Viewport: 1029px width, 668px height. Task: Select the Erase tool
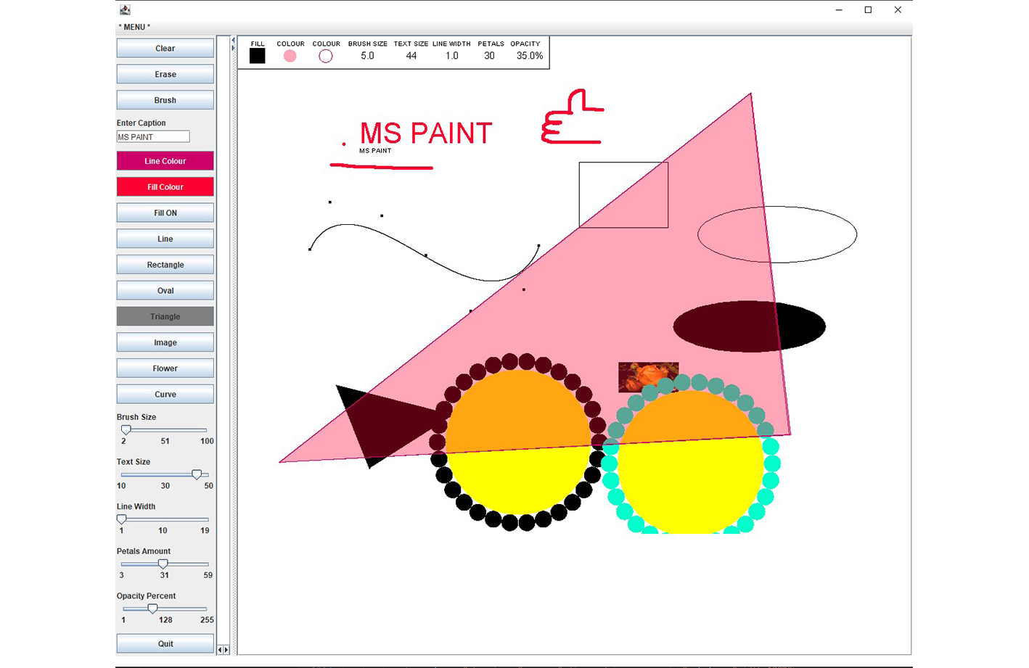click(x=165, y=74)
